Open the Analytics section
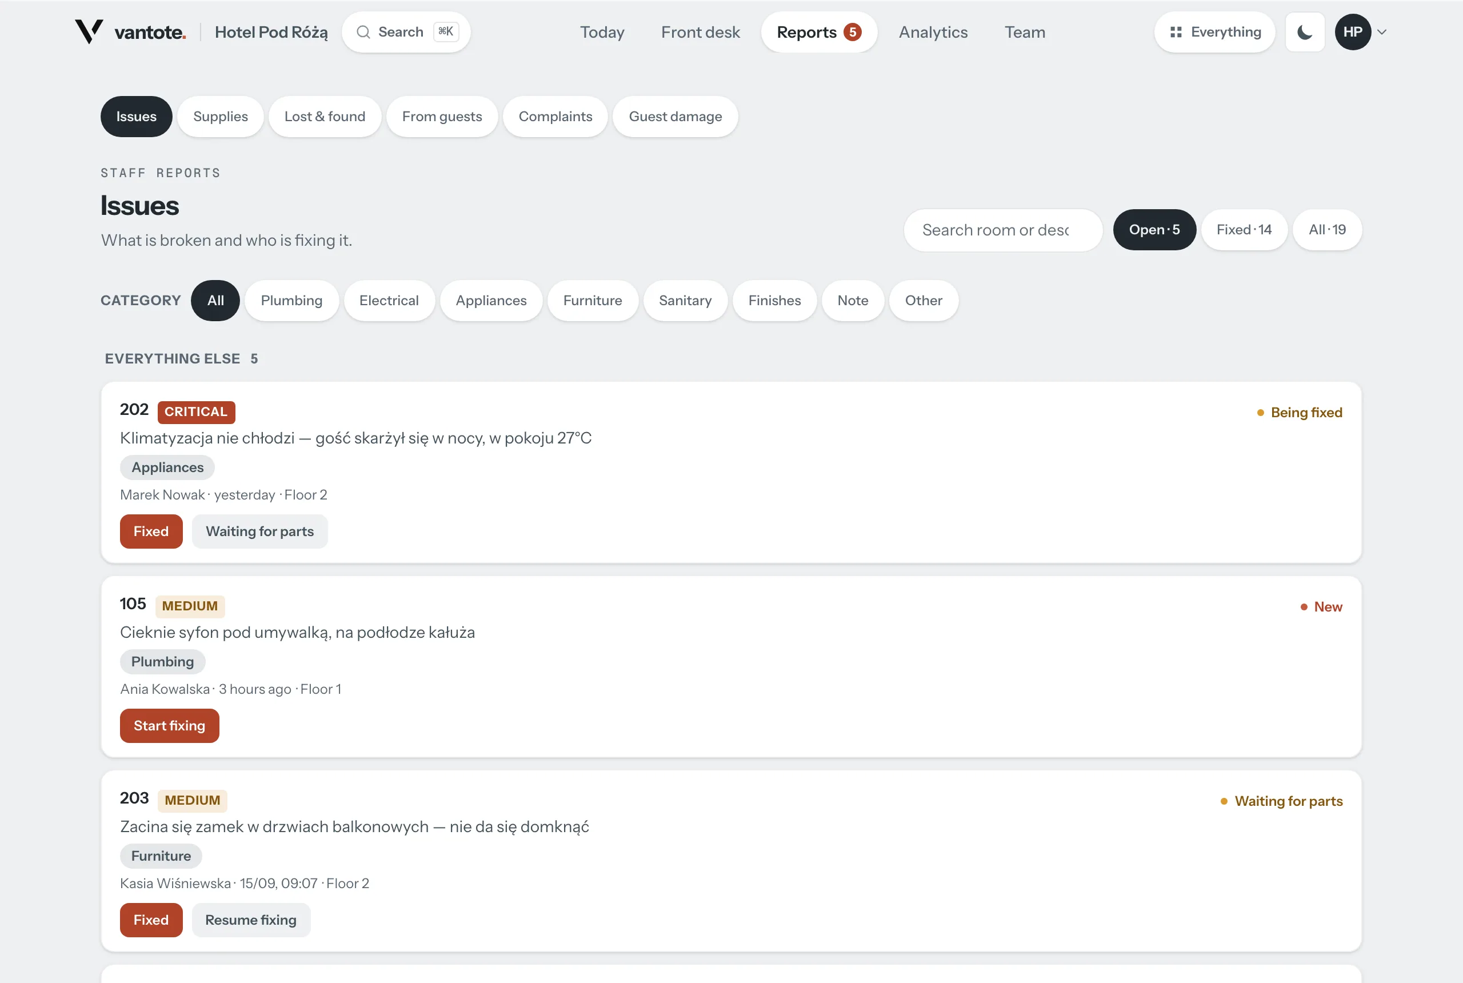The image size is (1463, 983). pos(933,32)
